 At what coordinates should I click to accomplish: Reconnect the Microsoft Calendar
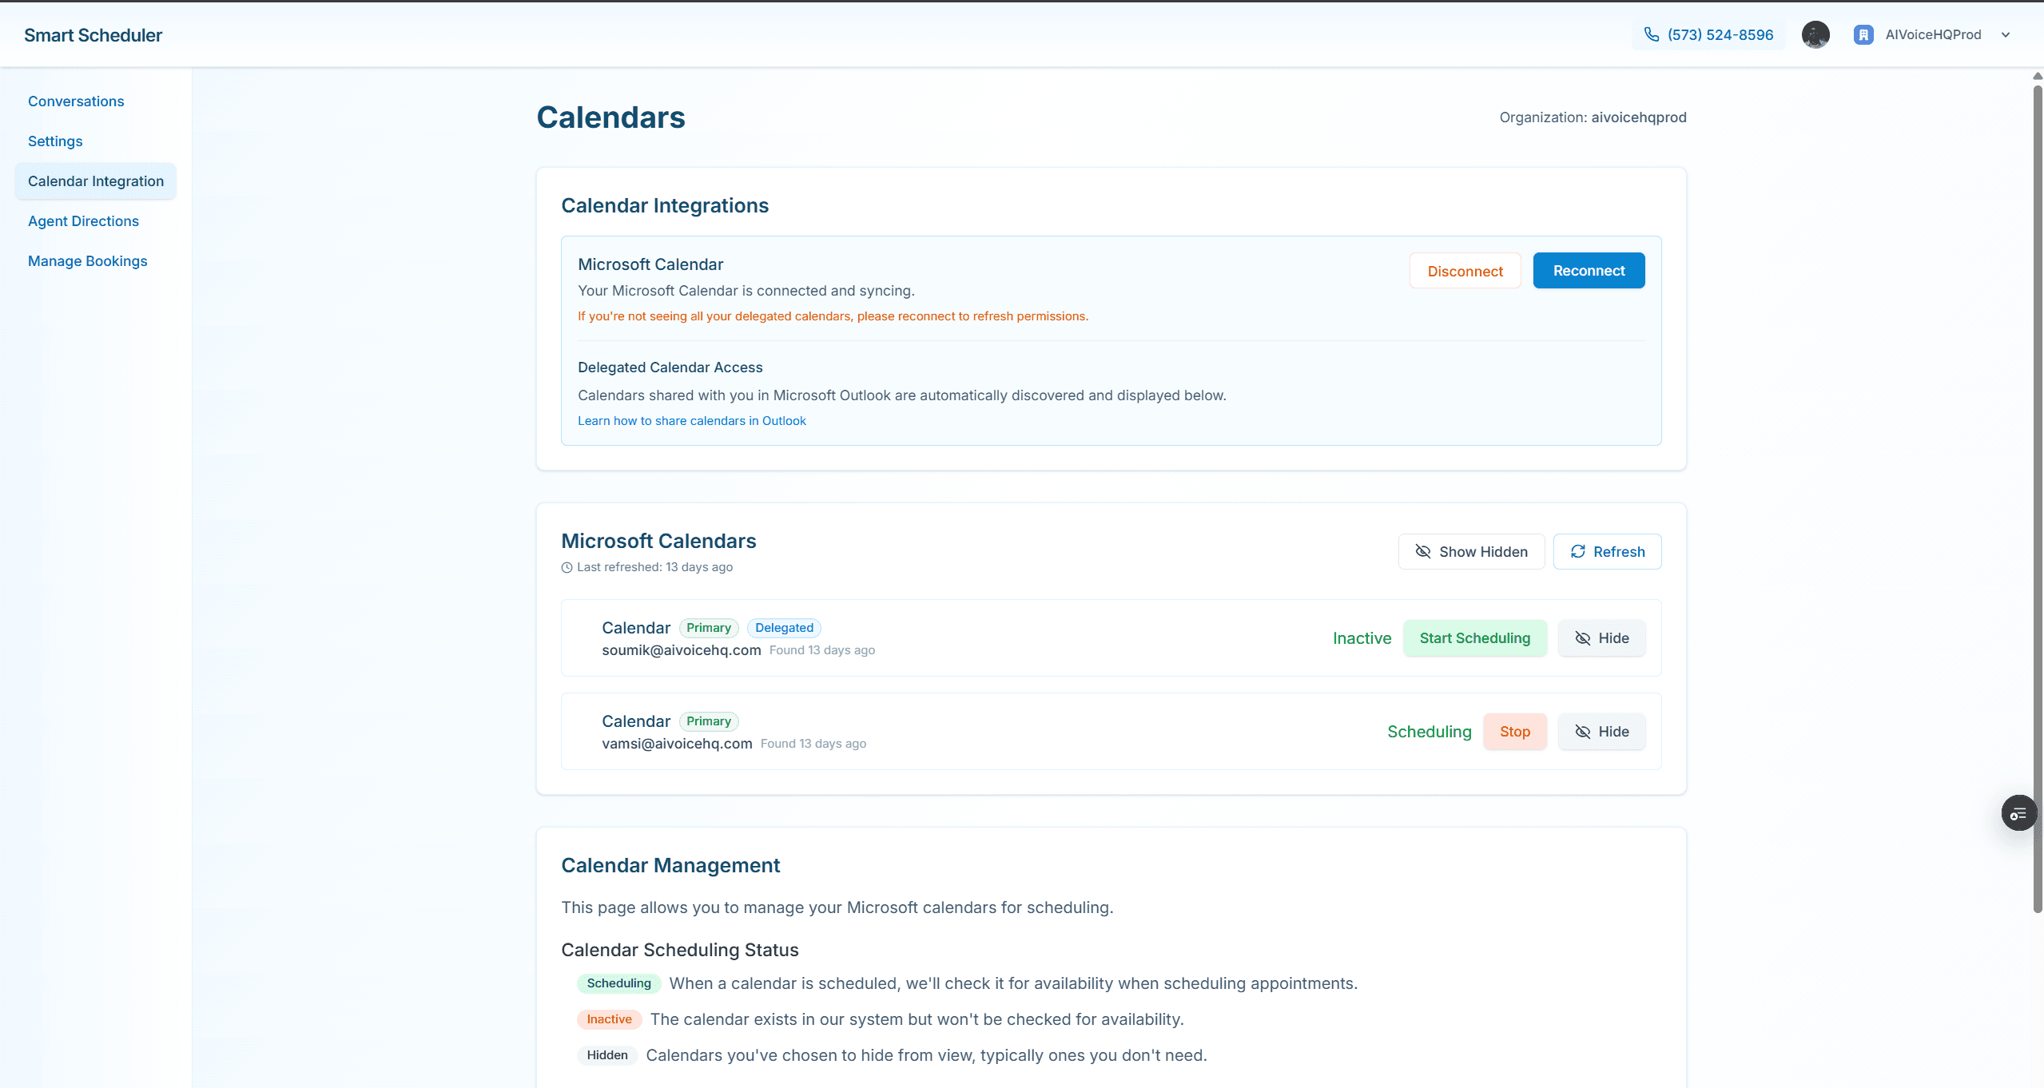pos(1589,270)
